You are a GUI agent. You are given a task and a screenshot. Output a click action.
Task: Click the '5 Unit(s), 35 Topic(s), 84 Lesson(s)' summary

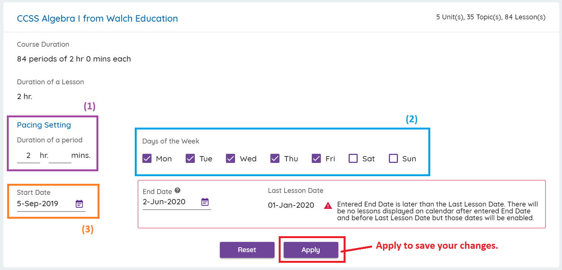491,17
